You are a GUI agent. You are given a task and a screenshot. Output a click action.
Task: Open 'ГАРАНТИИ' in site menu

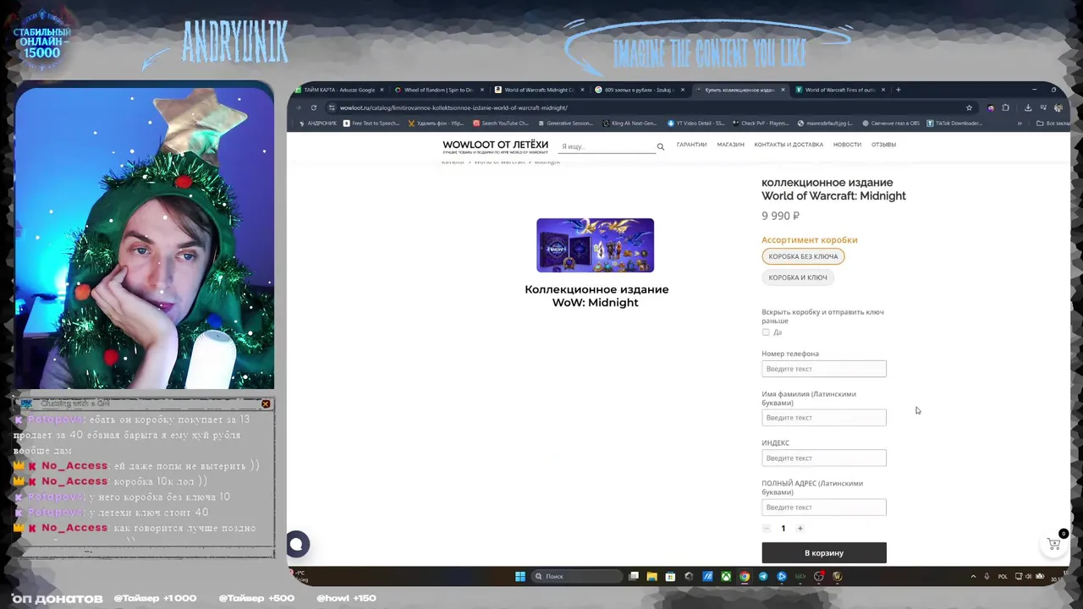tap(691, 145)
